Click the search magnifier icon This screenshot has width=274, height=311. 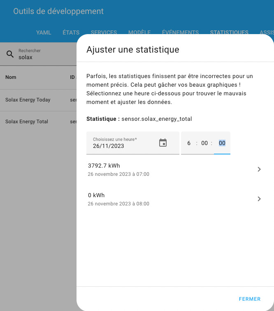click(x=10, y=54)
